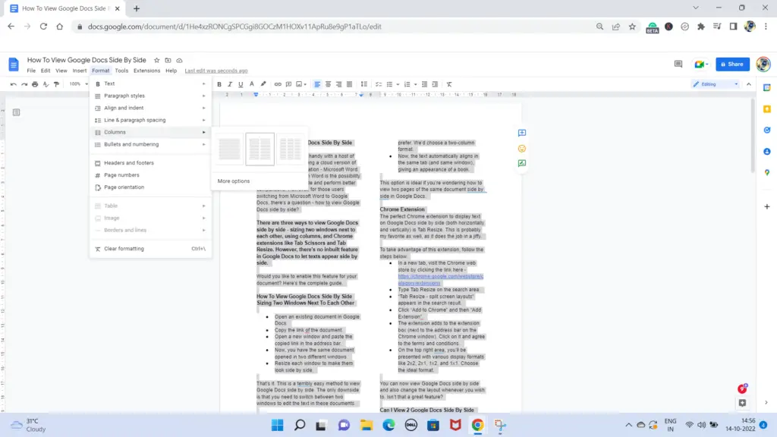Screen dimensions: 777x437
Task: Click decrease indent icon
Action: (424, 84)
